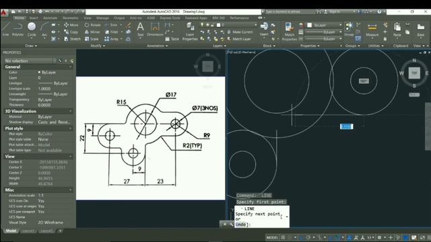Close the command line window

224,224
